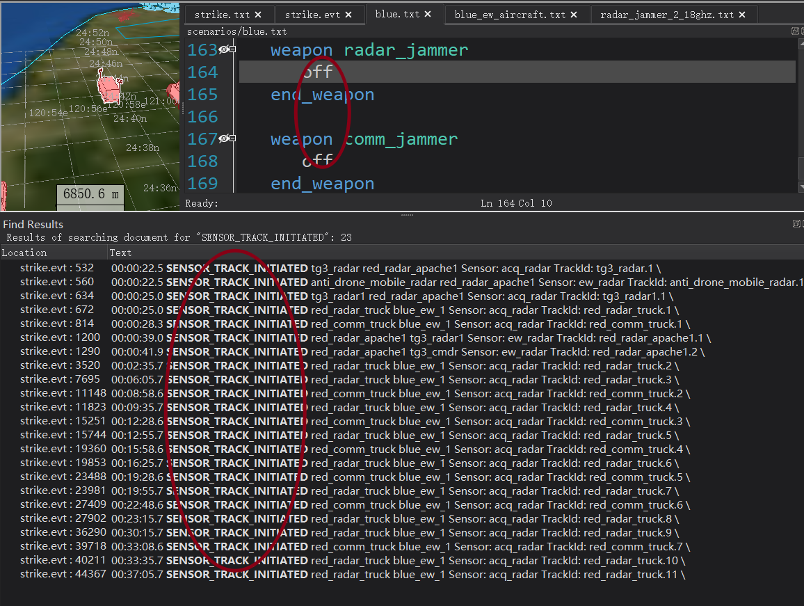Close the blue.txt tab
The width and height of the screenshot is (804, 606).
click(427, 15)
